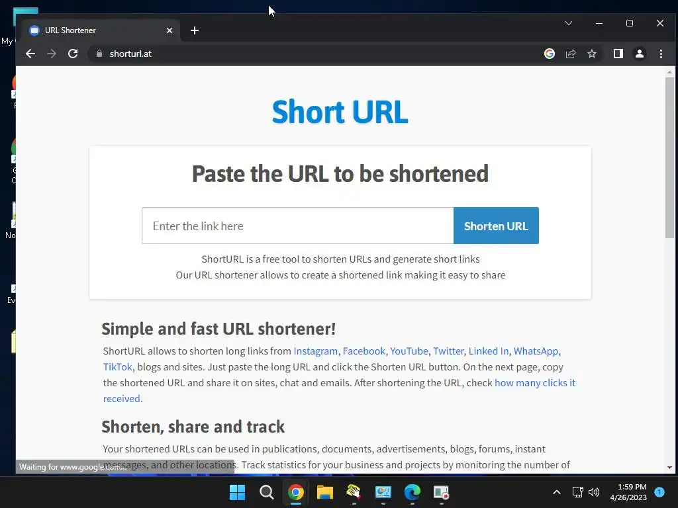Open the Chrome profile menu
This screenshot has height=508, width=678.
pos(640,54)
